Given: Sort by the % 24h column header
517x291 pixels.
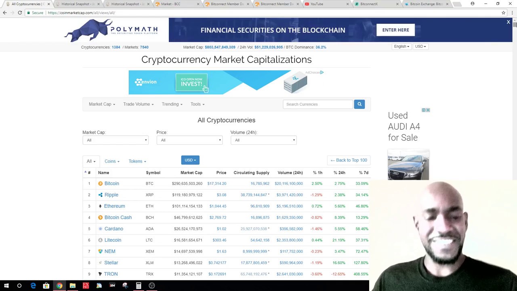Looking at the screenshot, I should pyautogui.click(x=339, y=173).
